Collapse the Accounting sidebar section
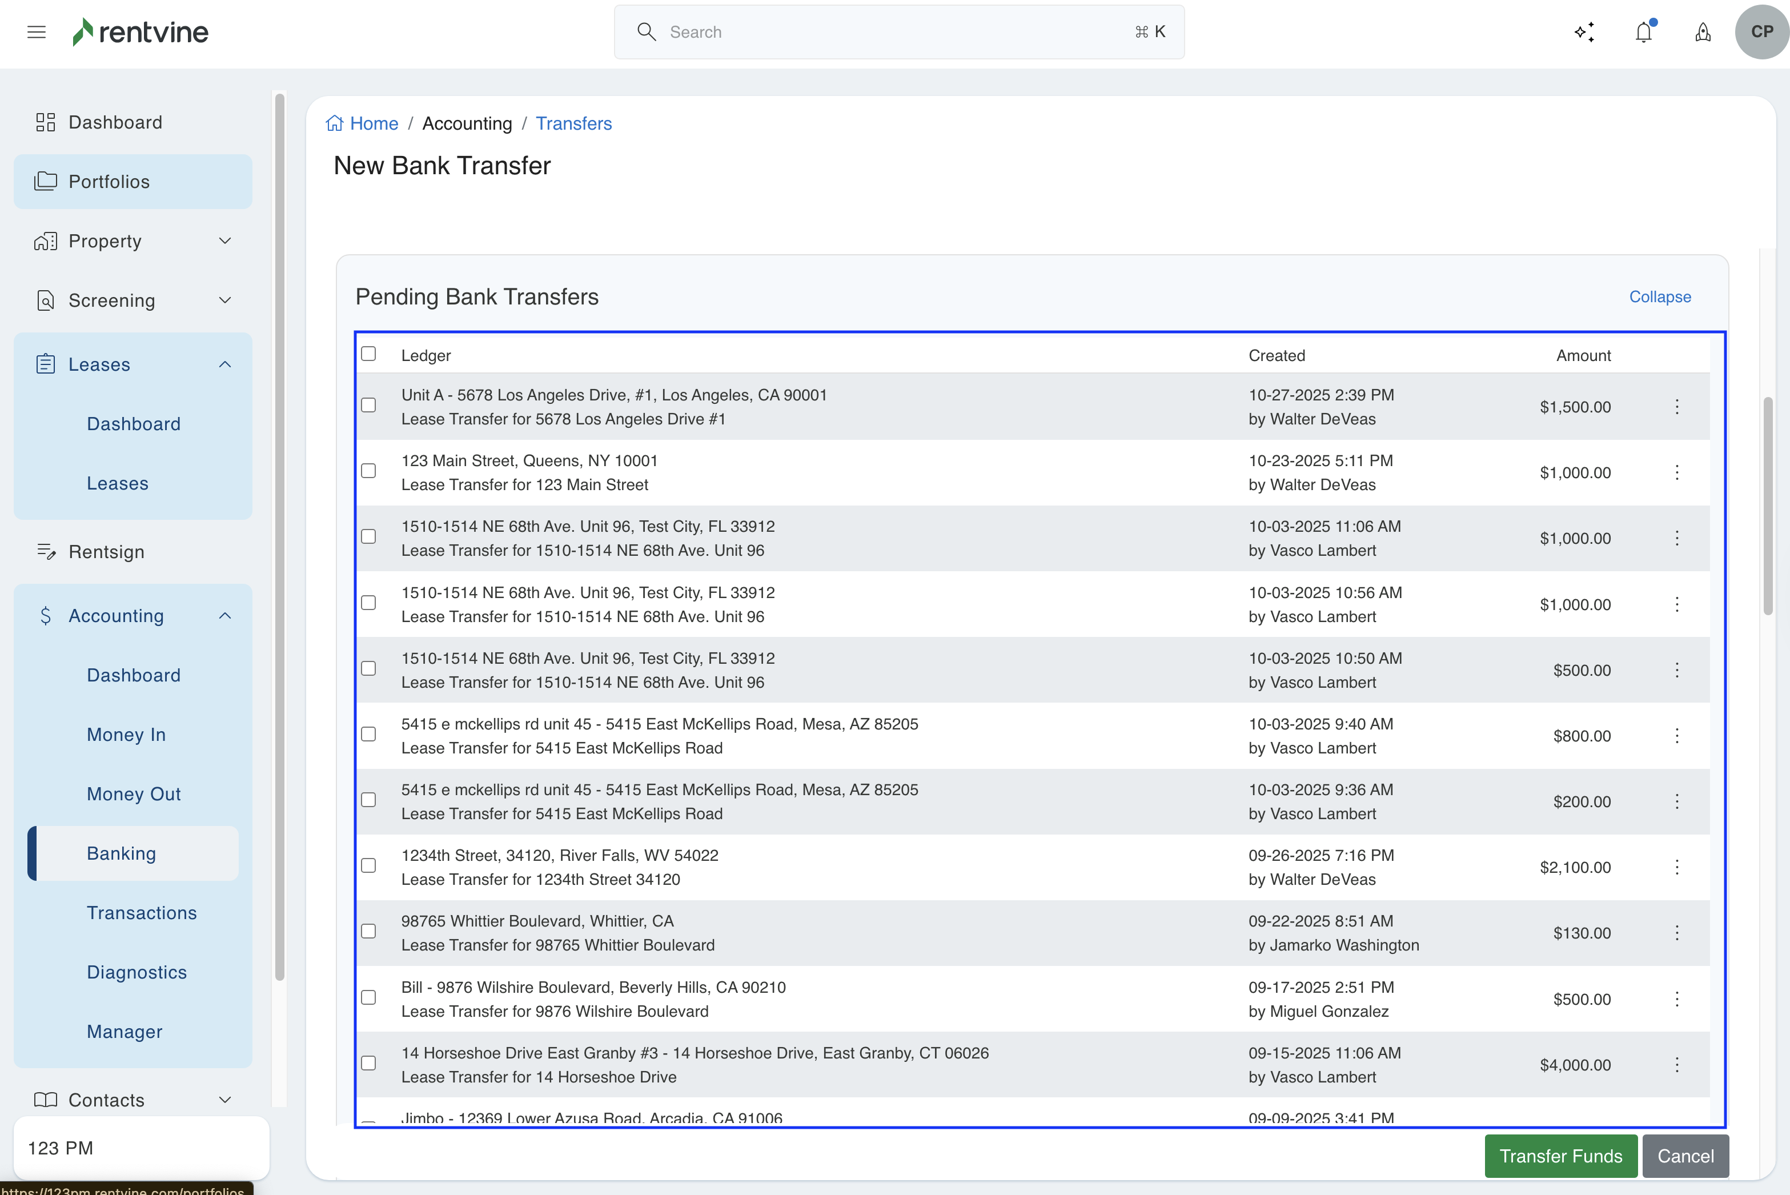 tap(224, 616)
